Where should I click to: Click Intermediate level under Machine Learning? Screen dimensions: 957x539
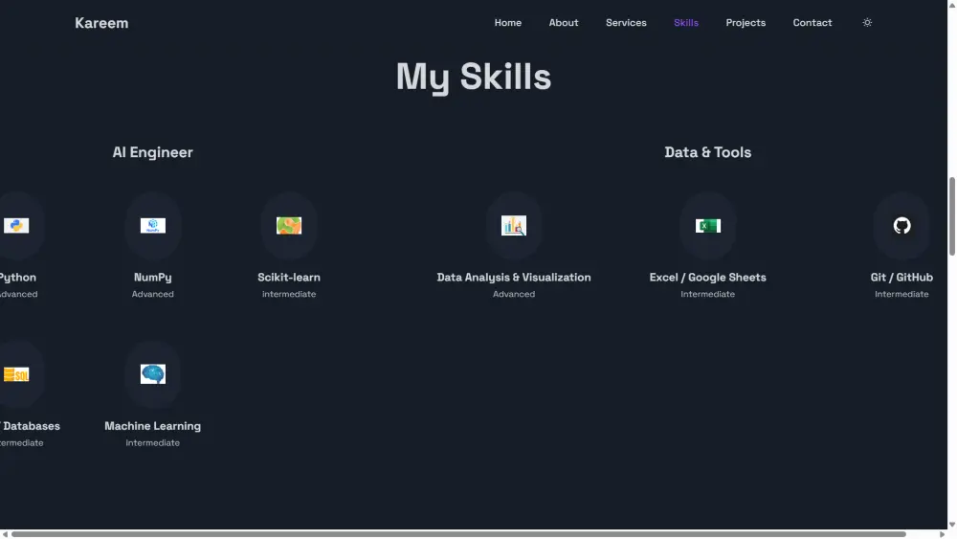pos(152,443)
